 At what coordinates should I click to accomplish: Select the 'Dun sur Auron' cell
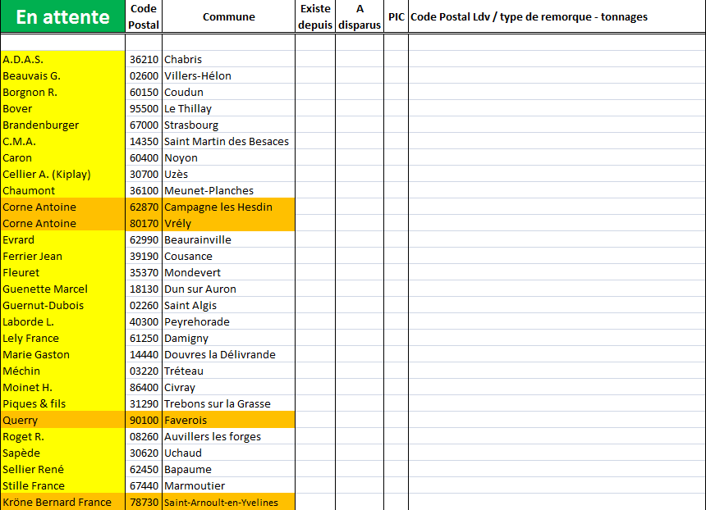coord(228,289)
